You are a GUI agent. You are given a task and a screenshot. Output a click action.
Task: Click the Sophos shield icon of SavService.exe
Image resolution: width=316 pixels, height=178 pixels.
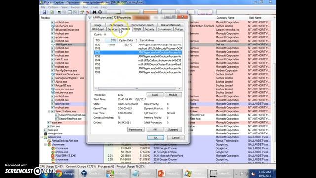coord(53,26)
